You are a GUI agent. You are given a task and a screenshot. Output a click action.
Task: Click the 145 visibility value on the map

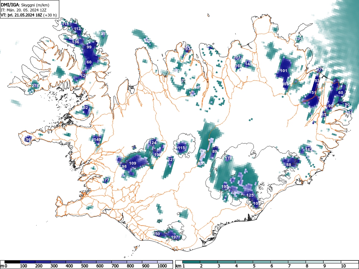248,64
